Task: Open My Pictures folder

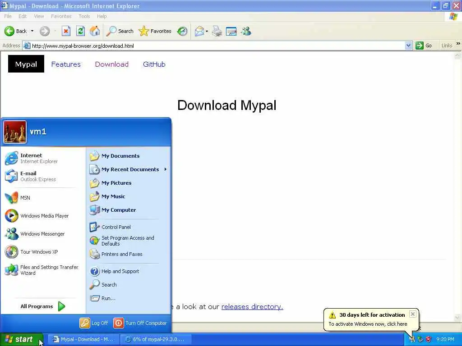Action: pyautogui.click(x=128, y=183)
